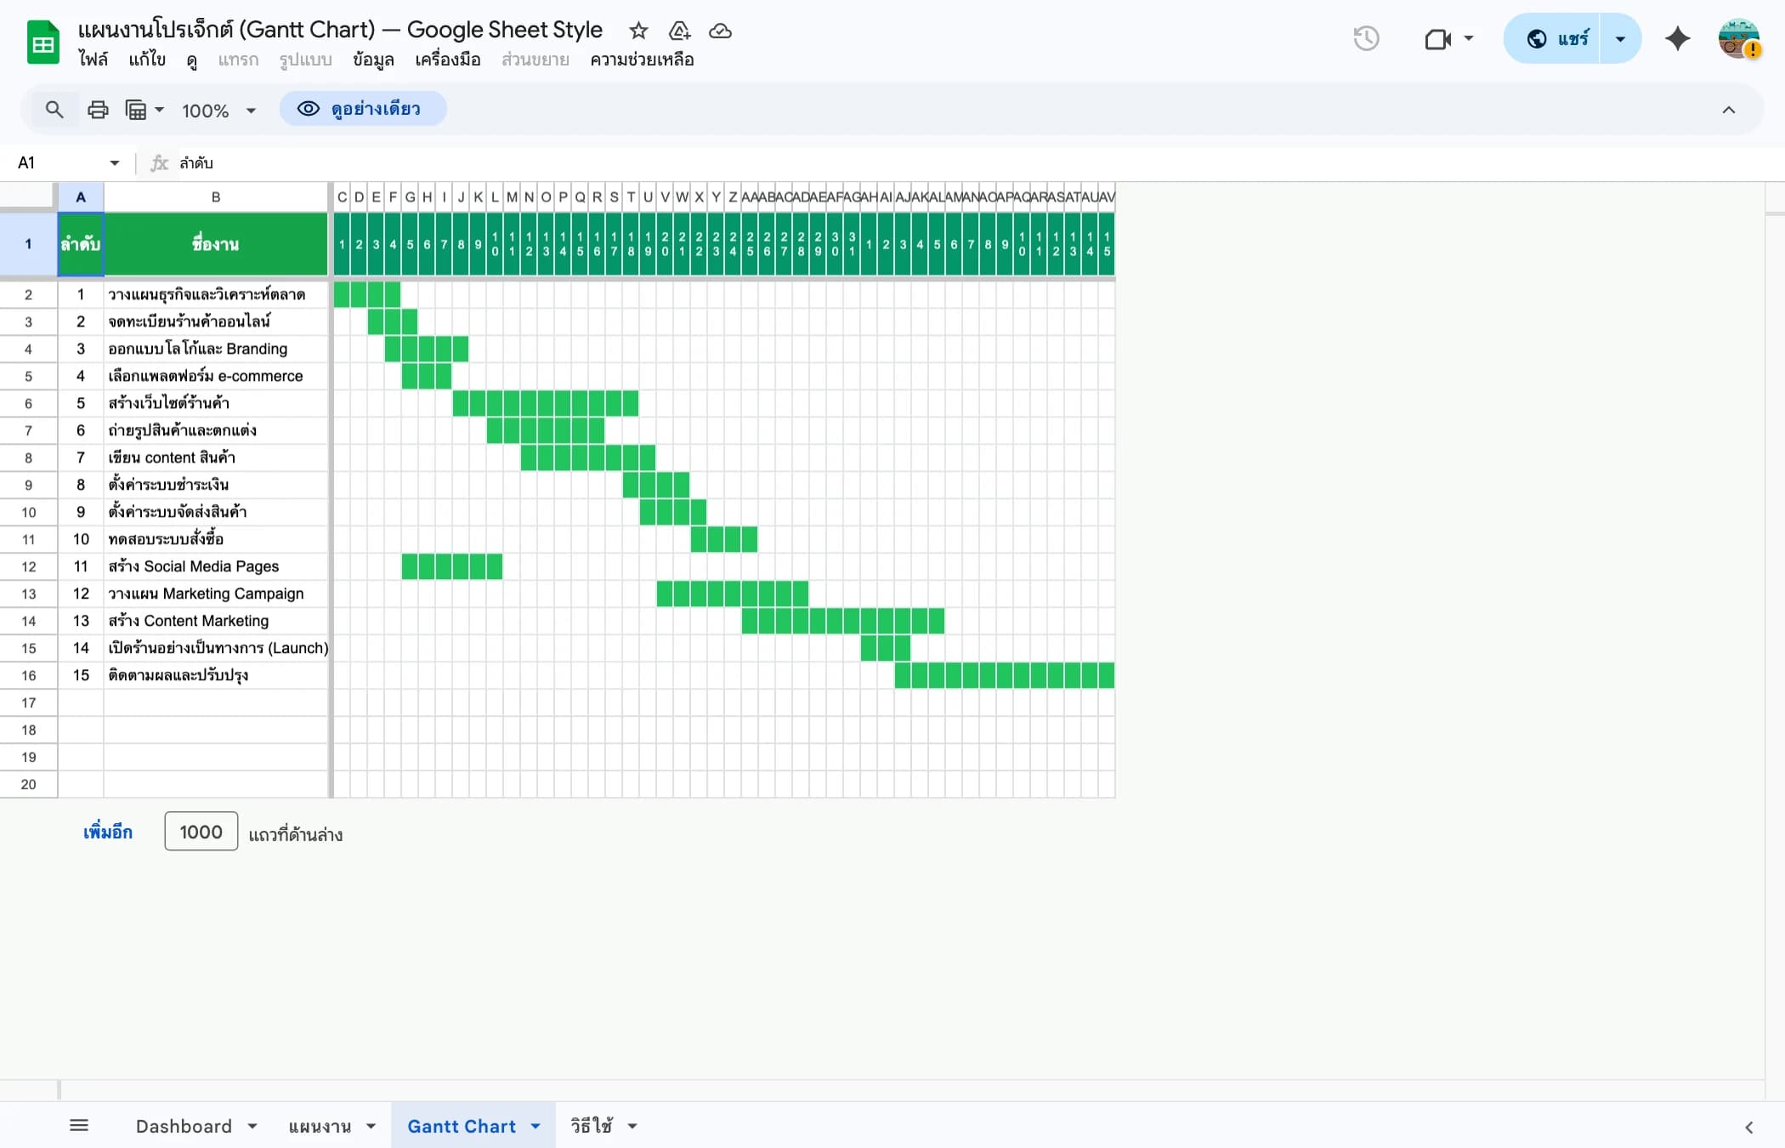Click the cloud save status icon
Viewport: 1785px width, 1148px height.
[x=720, y=31]
